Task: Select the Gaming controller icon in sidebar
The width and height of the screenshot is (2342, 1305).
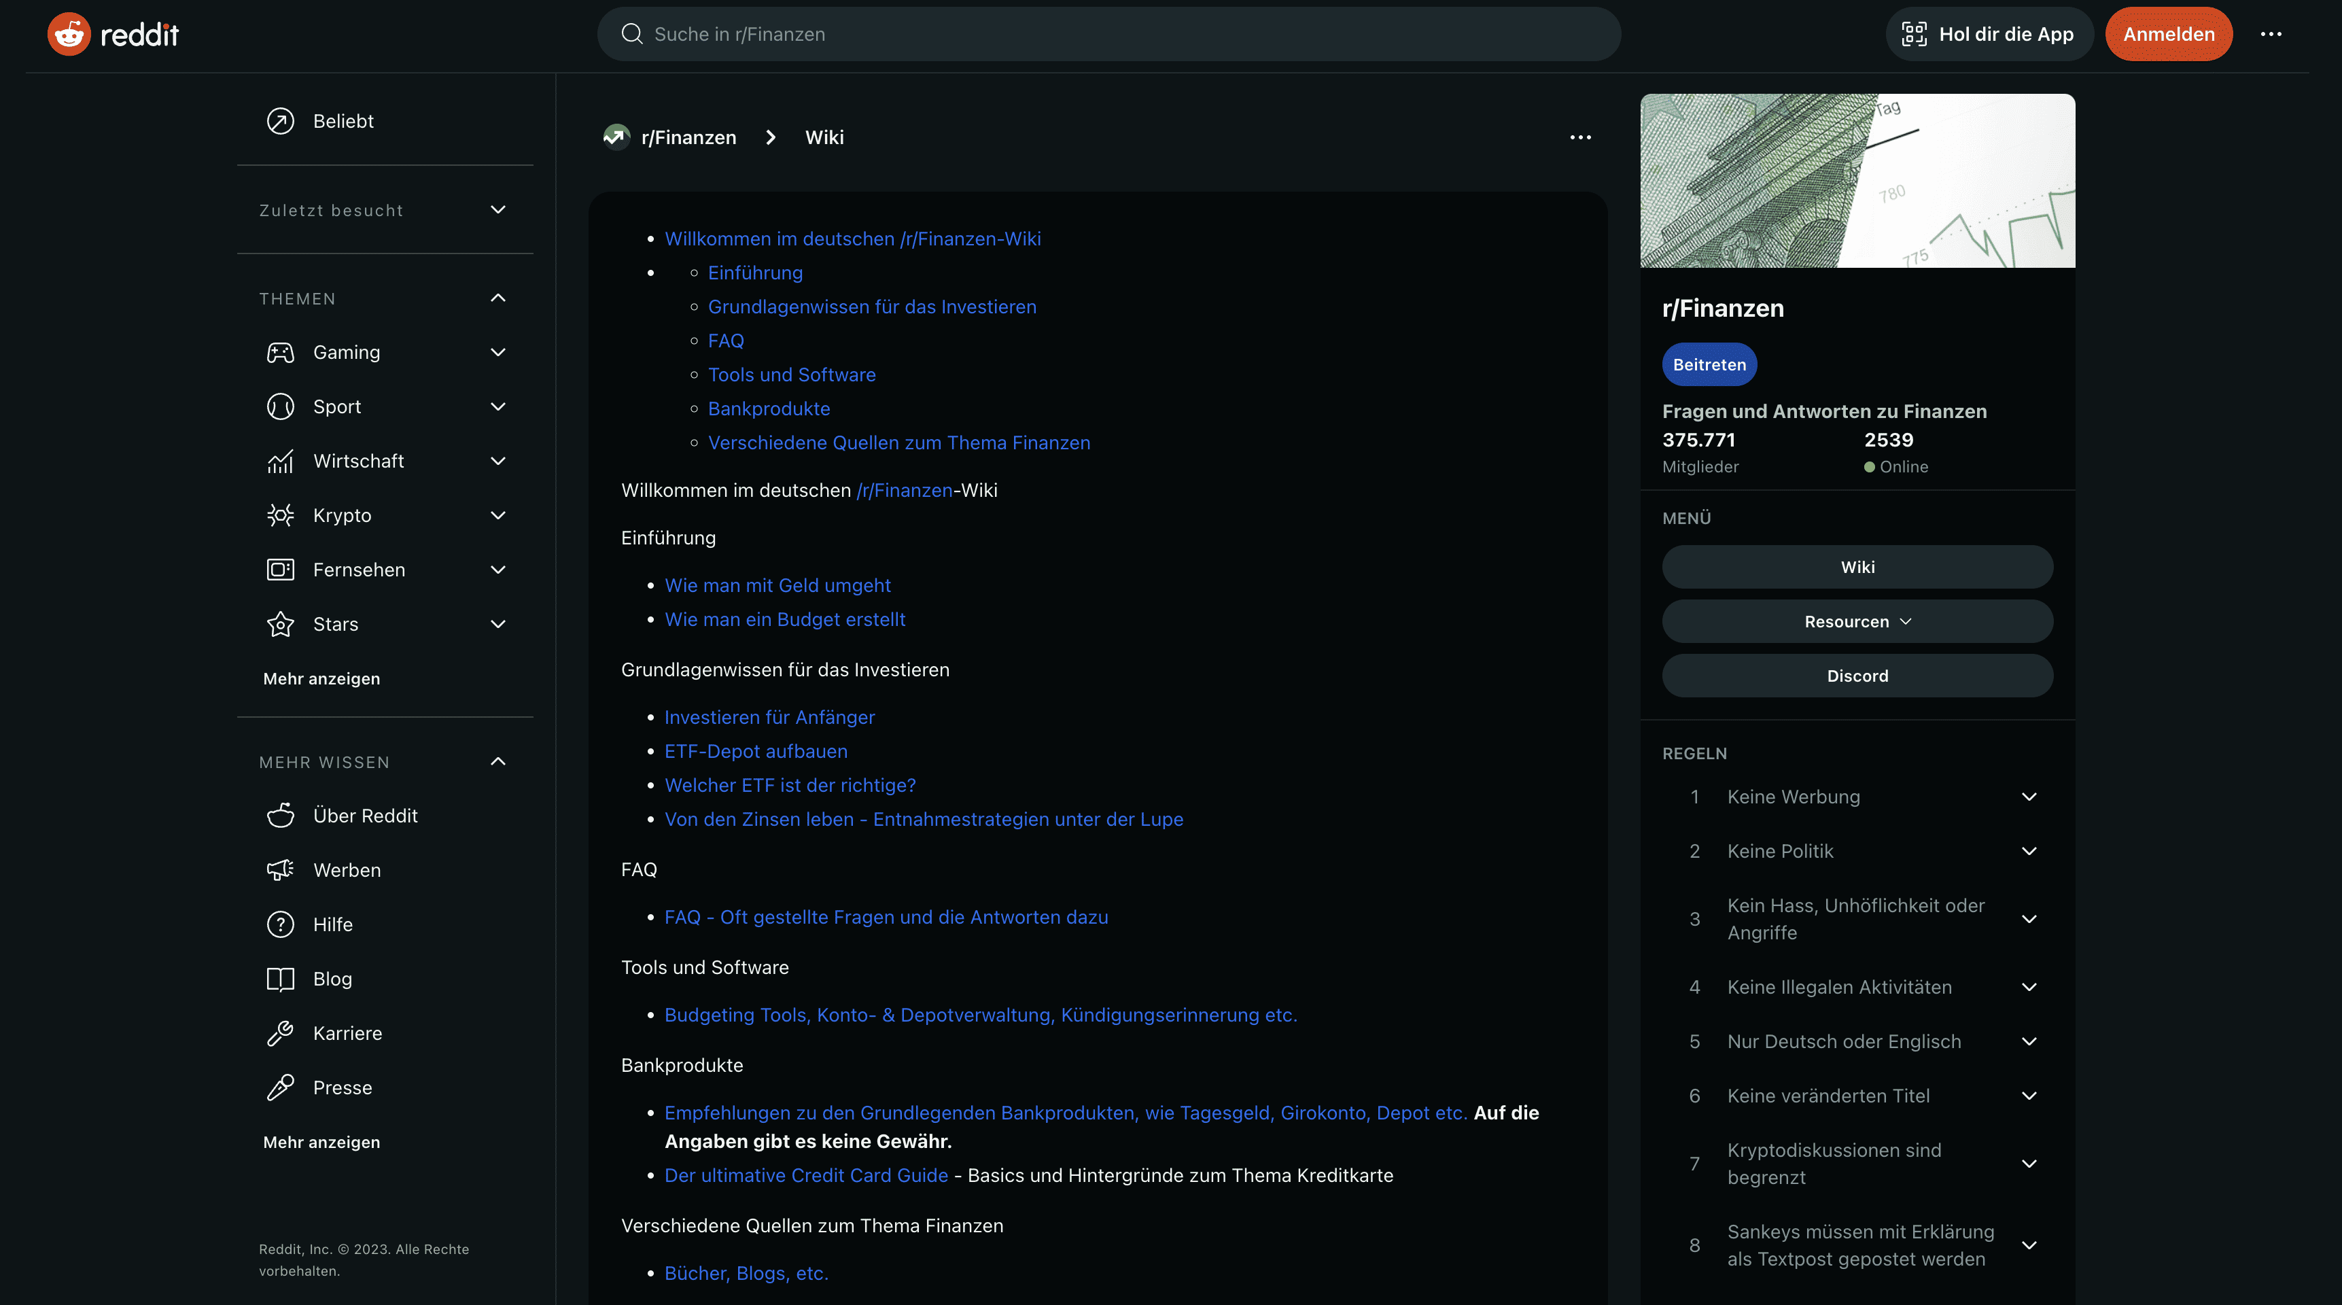Action: (x=280, y=352)
